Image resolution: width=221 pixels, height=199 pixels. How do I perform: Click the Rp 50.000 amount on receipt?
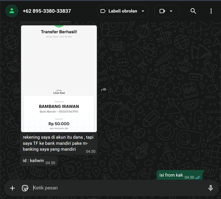click(59, 124)
